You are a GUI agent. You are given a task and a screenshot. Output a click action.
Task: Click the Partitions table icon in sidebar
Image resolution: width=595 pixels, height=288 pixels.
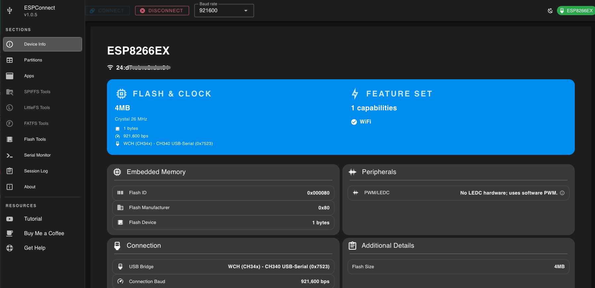10,60
